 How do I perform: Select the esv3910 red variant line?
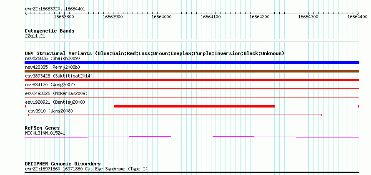click(175, 115)
